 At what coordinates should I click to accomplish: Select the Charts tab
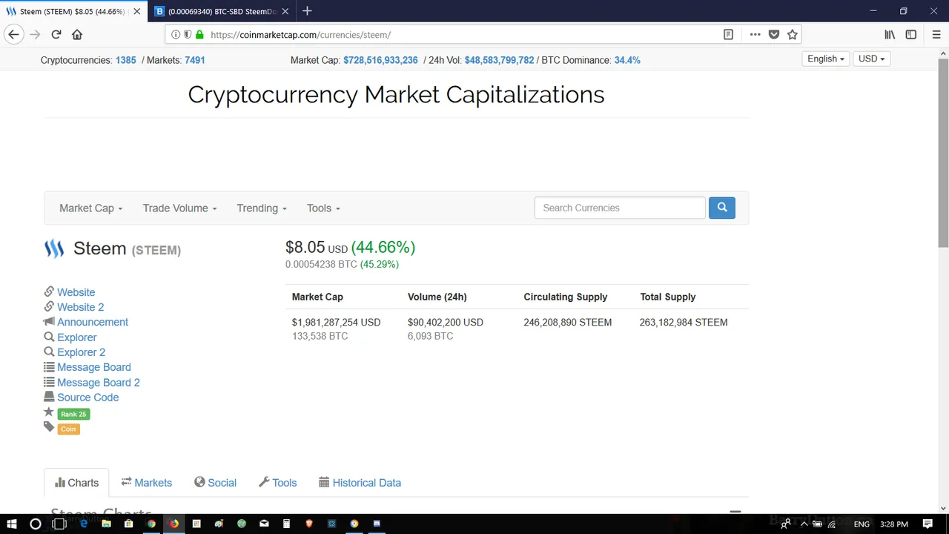[x=76, y=483]
